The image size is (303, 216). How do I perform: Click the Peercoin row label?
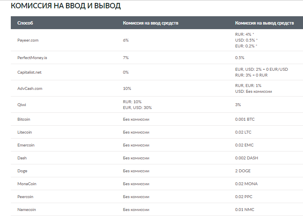25,197
